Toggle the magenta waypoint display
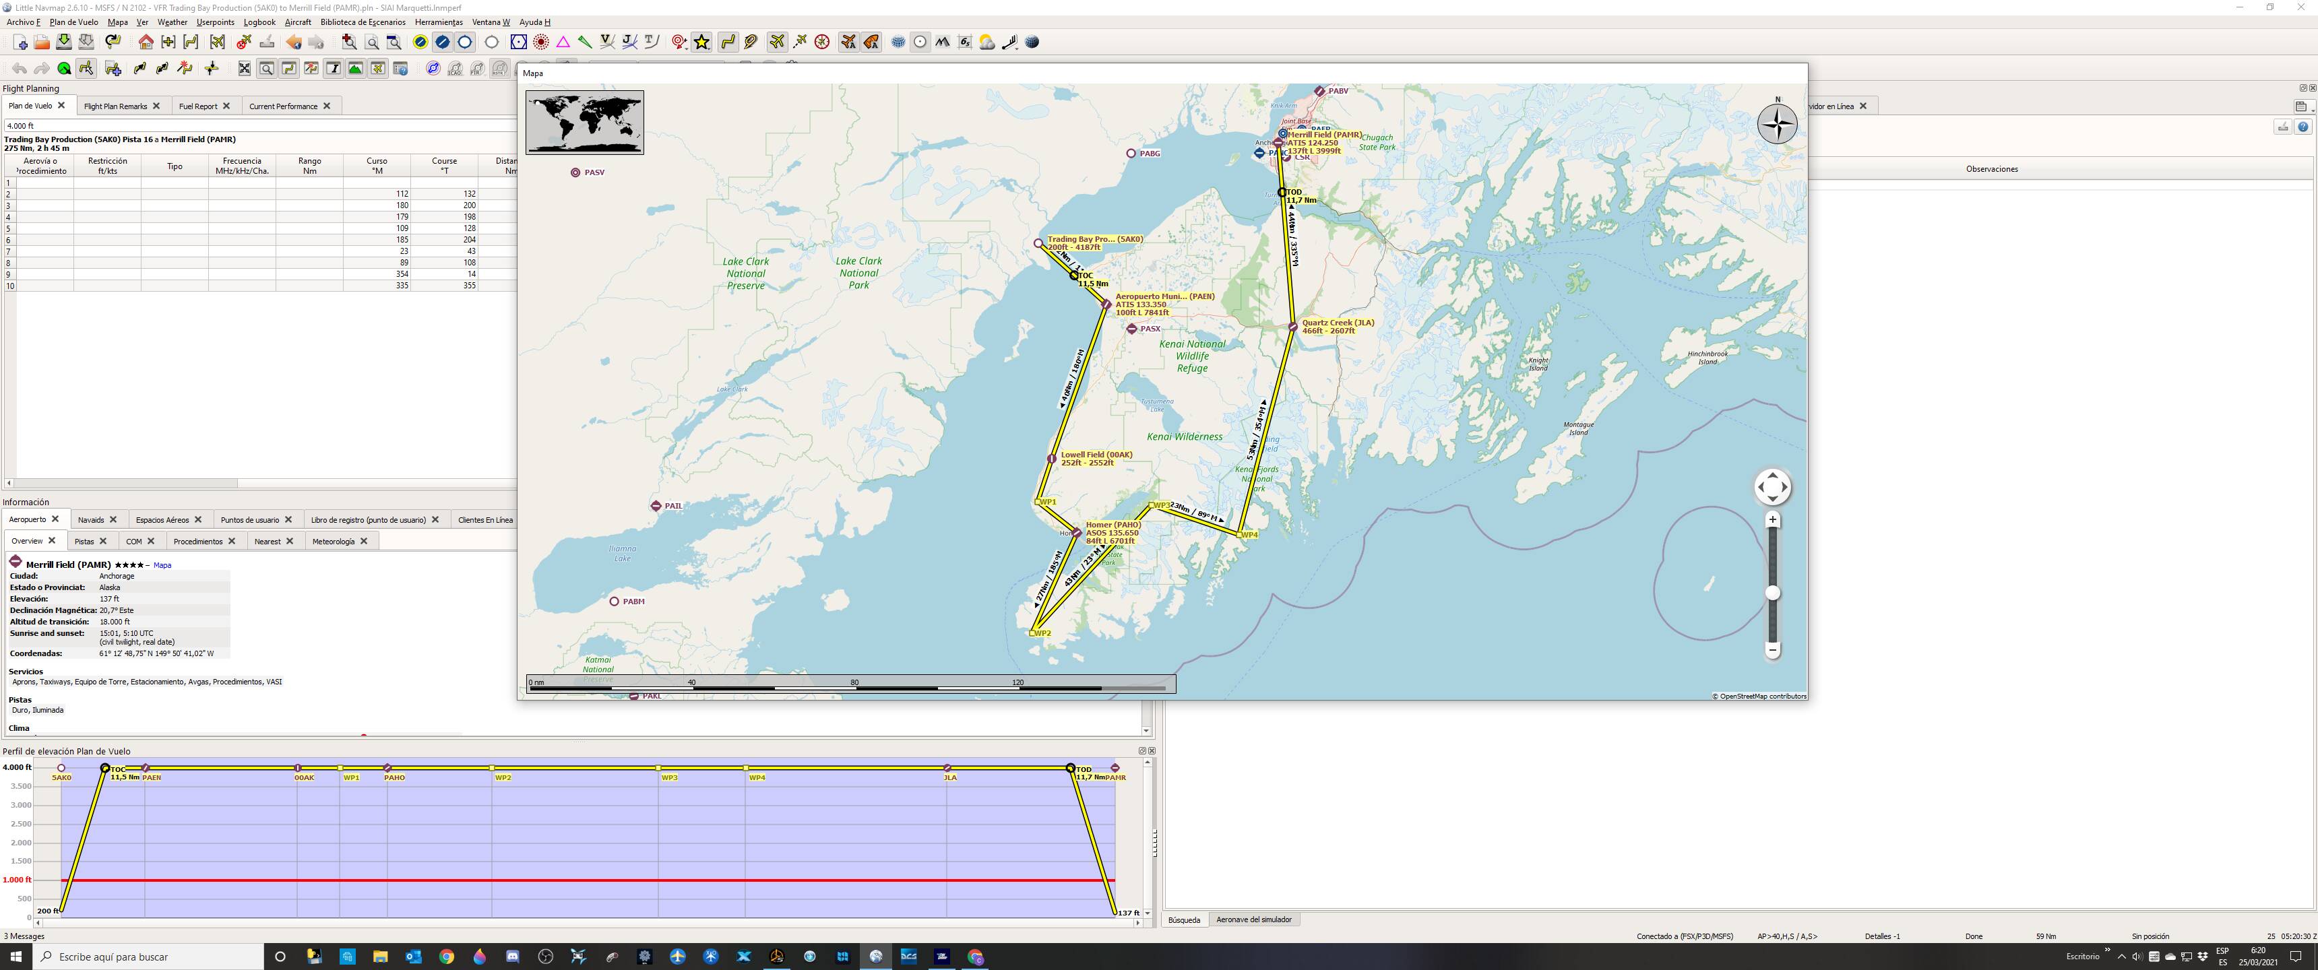Viewport: 2318px width, 970px height. (x=563, y=42)
